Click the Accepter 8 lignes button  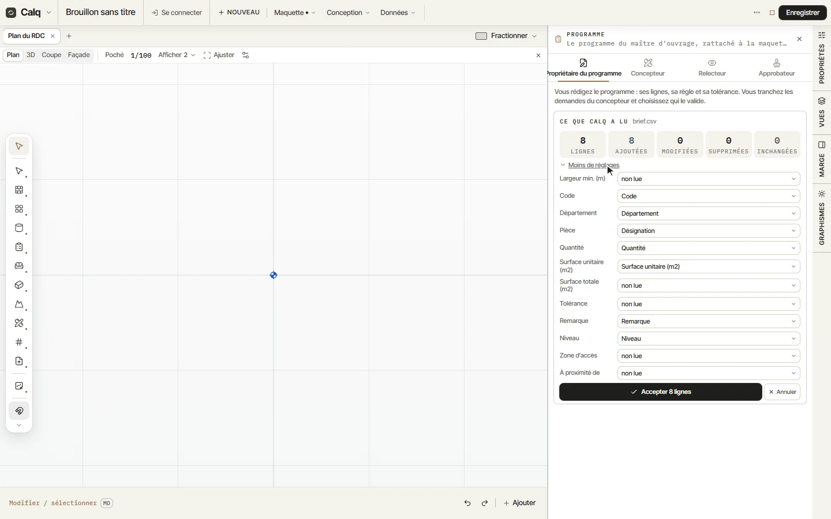point(661,392)
